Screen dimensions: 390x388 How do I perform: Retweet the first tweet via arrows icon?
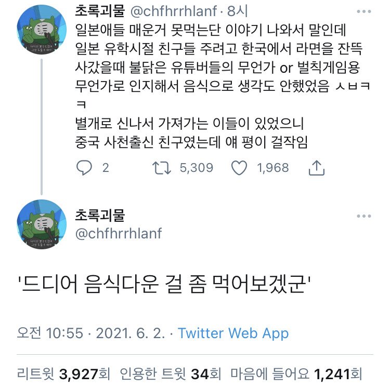pos(162,168)
